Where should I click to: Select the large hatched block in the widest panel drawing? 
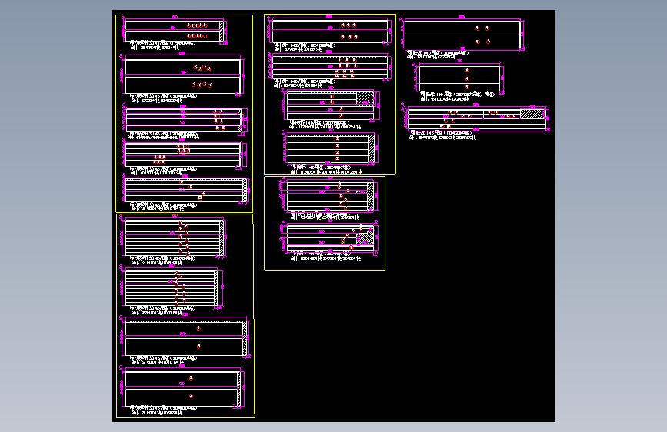tap(532, 114)
